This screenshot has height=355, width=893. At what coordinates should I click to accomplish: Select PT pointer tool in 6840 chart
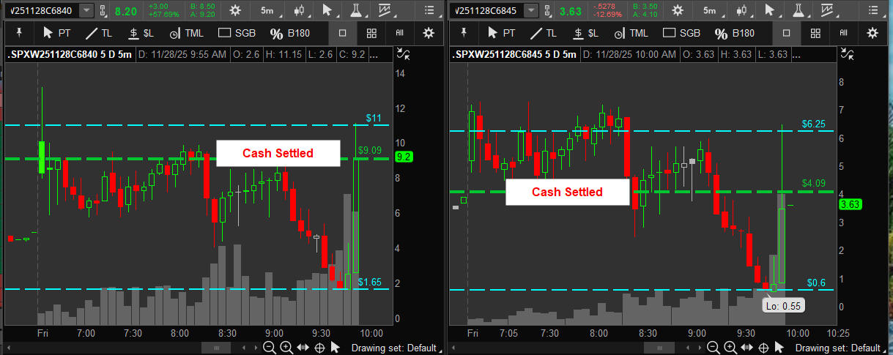[x=58, y=33]
